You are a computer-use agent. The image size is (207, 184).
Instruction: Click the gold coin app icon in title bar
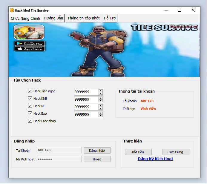(x=12, y=10)
